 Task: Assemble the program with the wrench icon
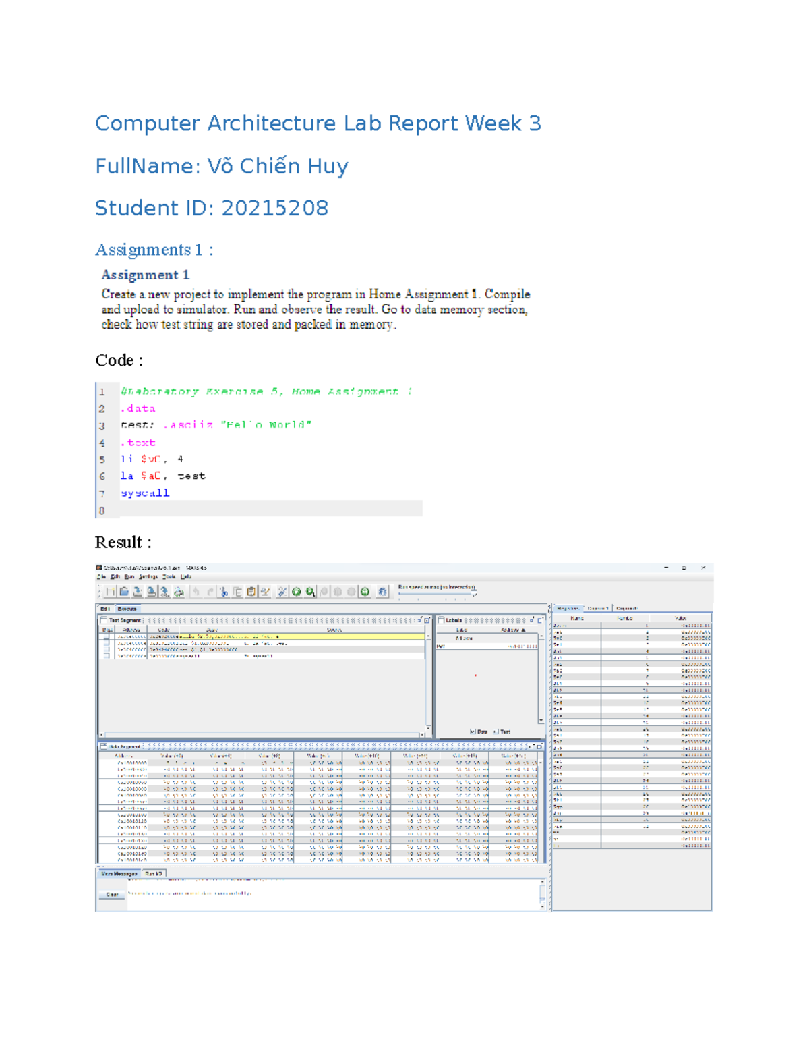click(x=282, y=592)
